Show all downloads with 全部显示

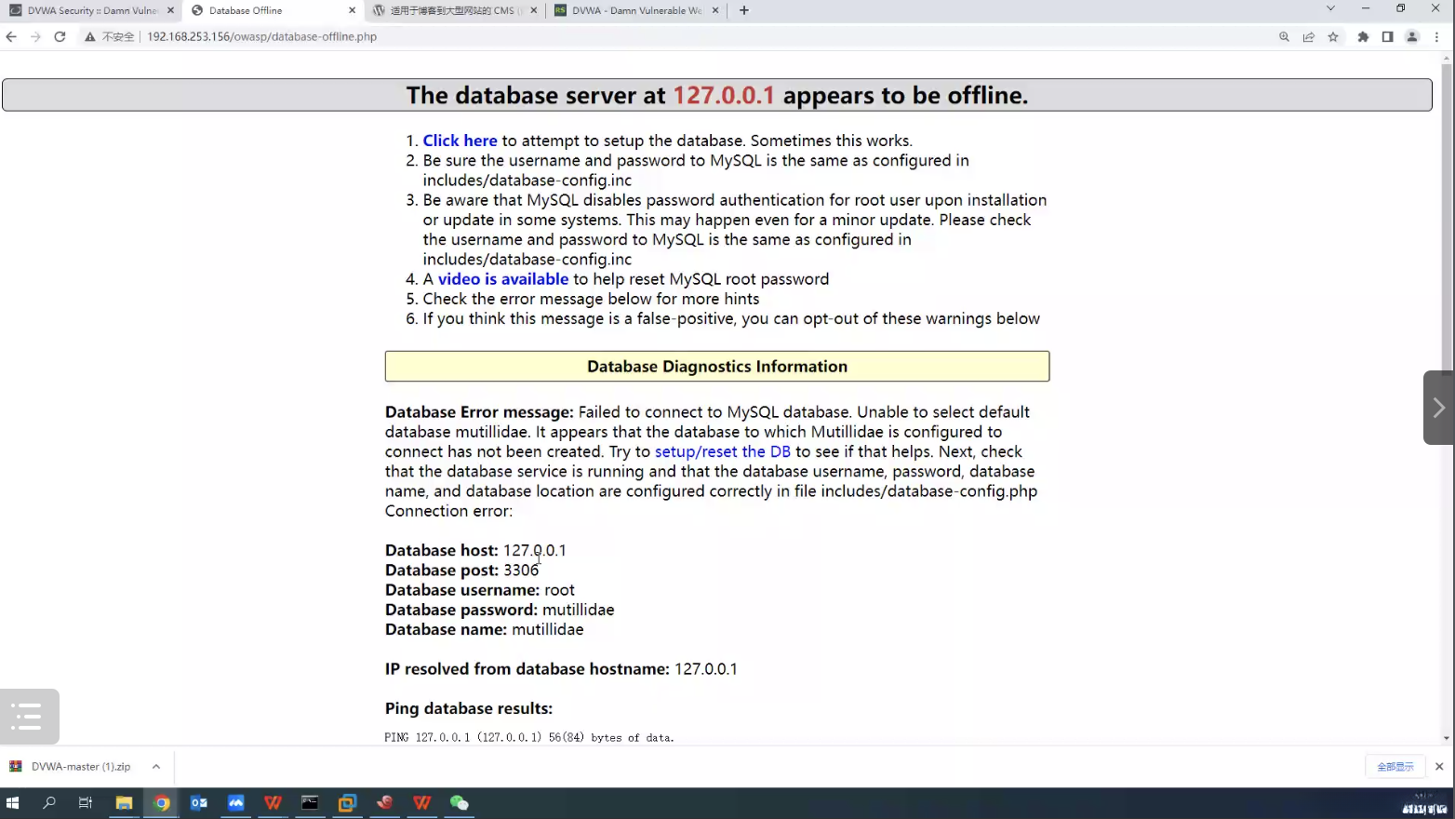(x=1395, y=767)
